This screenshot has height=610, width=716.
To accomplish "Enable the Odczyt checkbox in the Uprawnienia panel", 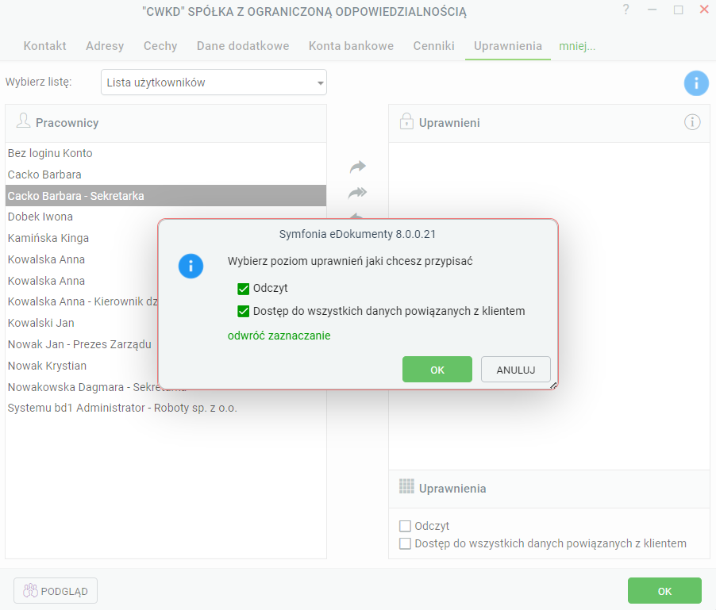I will [405, 526].
